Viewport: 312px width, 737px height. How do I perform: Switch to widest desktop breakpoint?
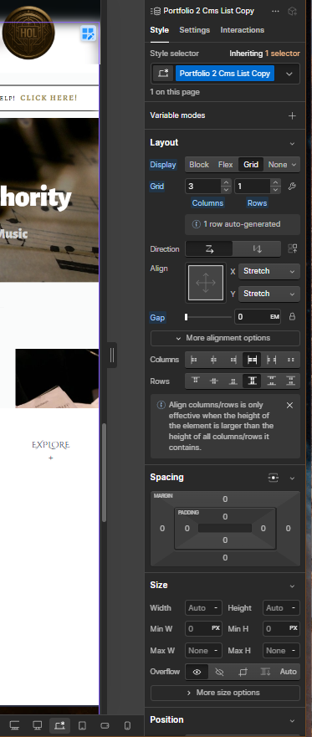click(14, 726)
